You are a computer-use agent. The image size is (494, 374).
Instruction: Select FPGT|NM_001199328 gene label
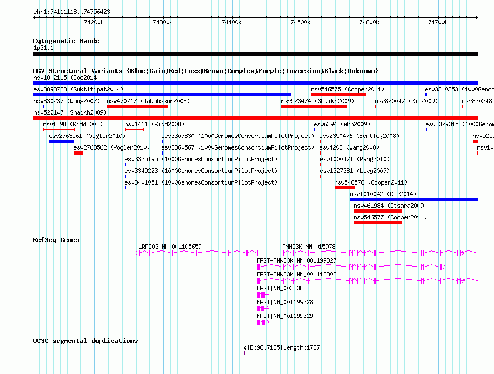tap(285, 303)
